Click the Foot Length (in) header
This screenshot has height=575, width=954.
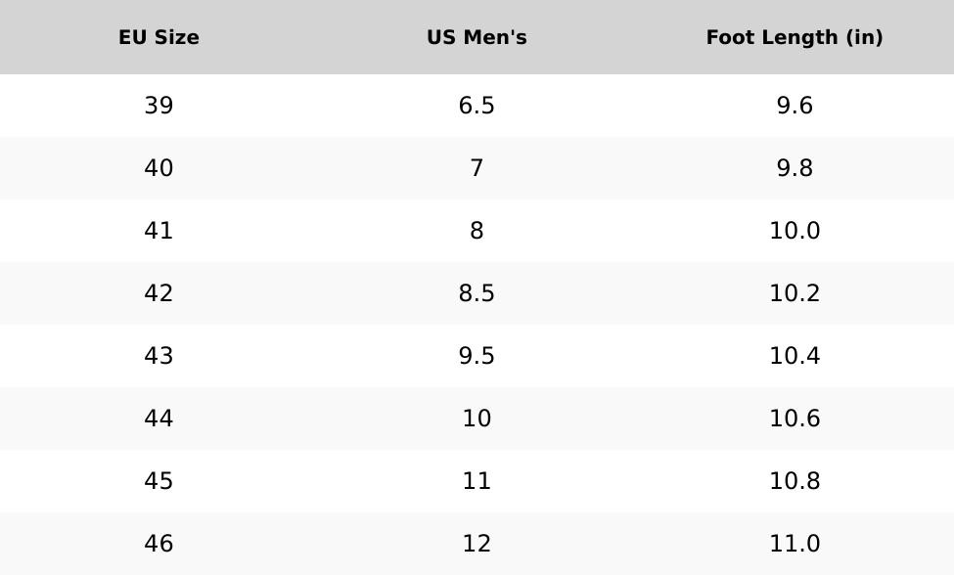click(x=795, y=37)
